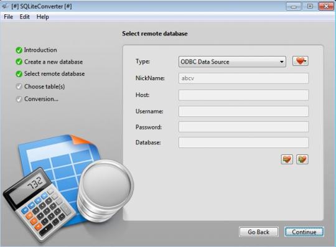Focus the Username input field
Viewport: 336px width, 247px height.
[x=244, y=111]
